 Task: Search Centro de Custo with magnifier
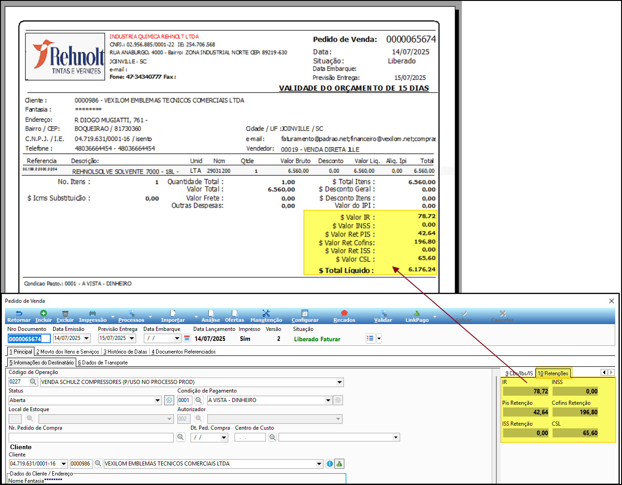click(272, 437)
